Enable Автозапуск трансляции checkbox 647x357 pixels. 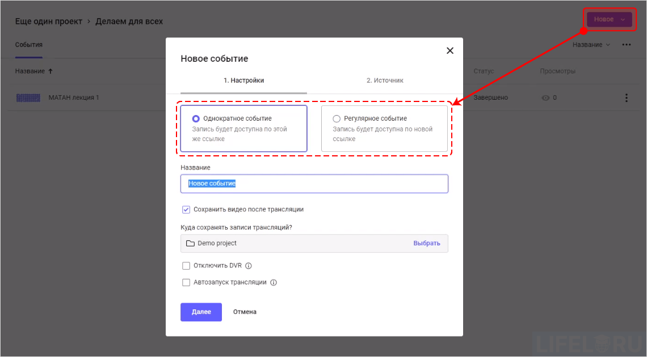186,282
